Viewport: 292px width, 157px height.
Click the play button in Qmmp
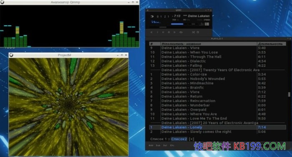pyautogui.click(x=157, y=32)
